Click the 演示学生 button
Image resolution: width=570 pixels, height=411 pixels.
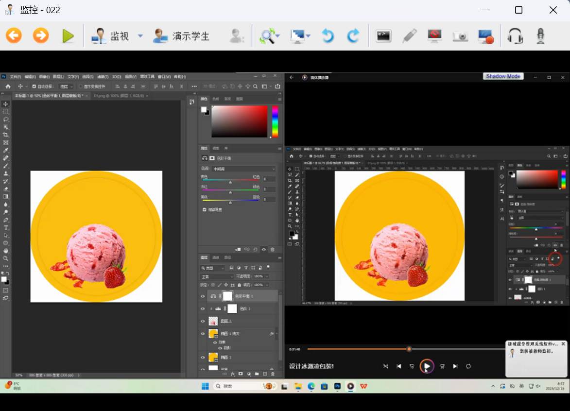[x=181, y=36]
